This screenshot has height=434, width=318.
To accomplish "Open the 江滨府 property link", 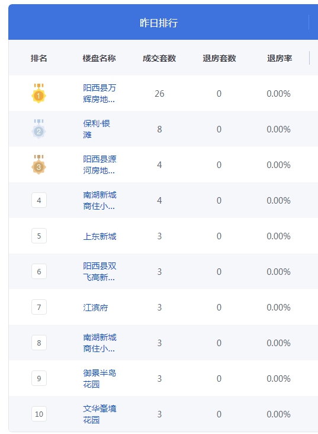I will point(95,308).
